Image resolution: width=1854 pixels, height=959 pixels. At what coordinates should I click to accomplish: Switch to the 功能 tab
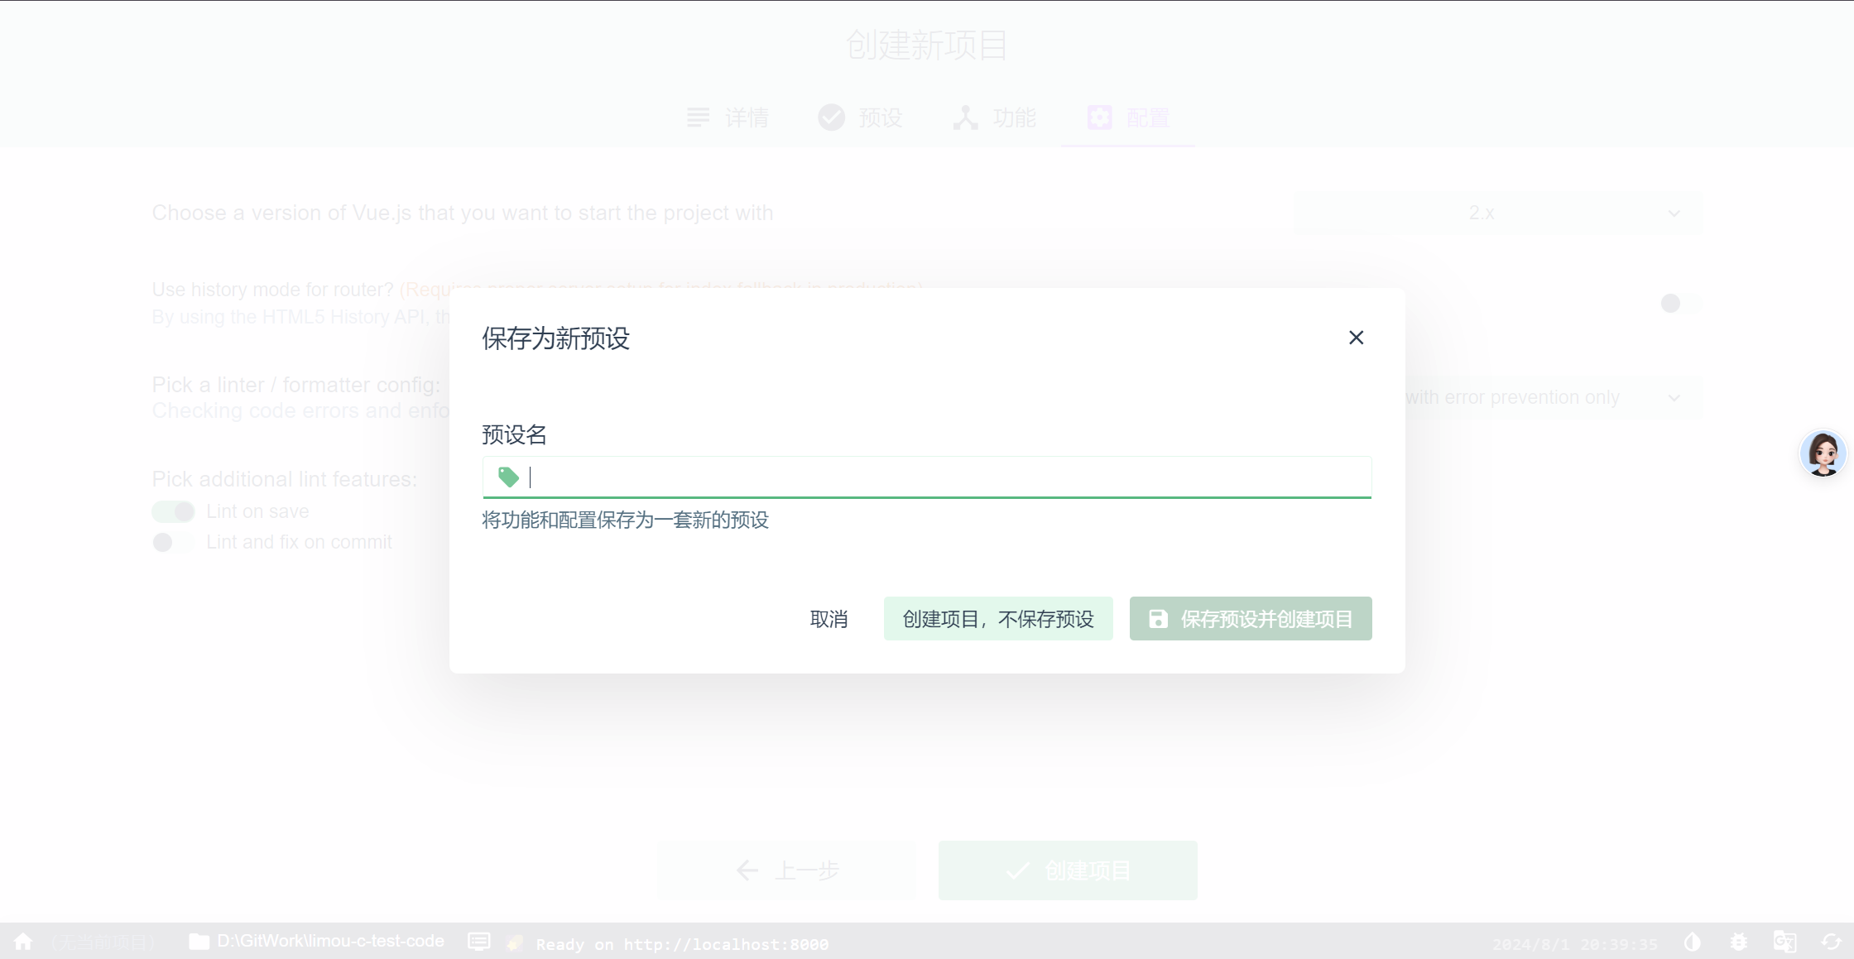995,118
